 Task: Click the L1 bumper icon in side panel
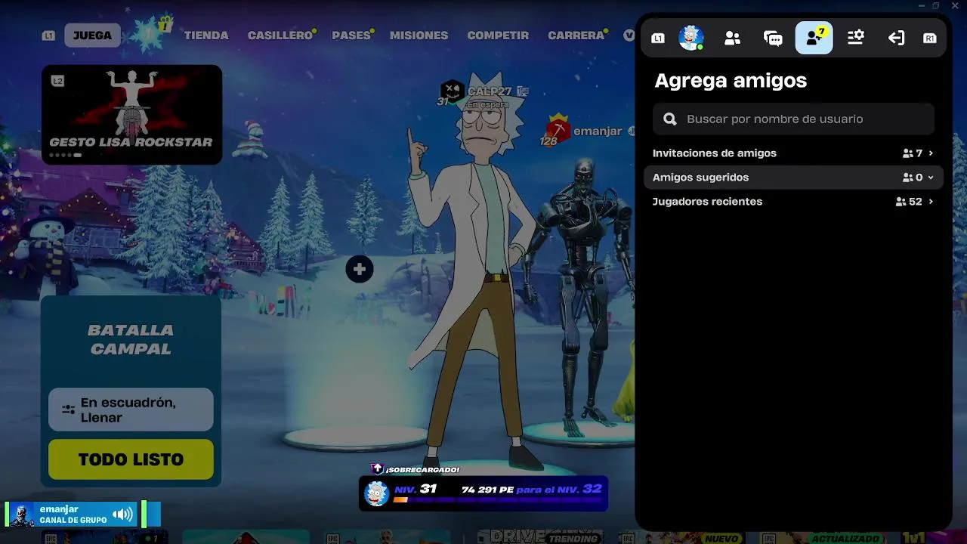click(658, 38)
